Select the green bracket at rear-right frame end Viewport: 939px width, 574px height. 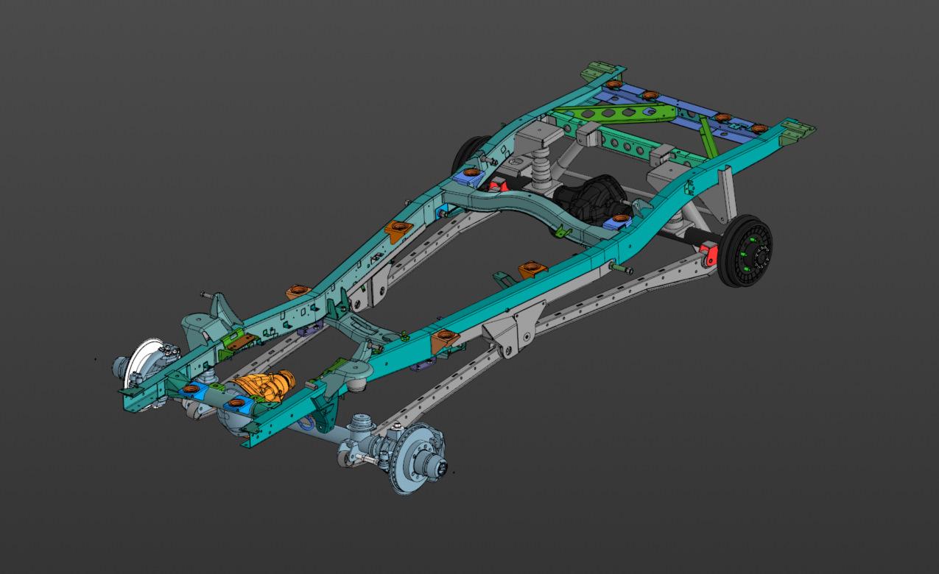[x=798, y=132]
